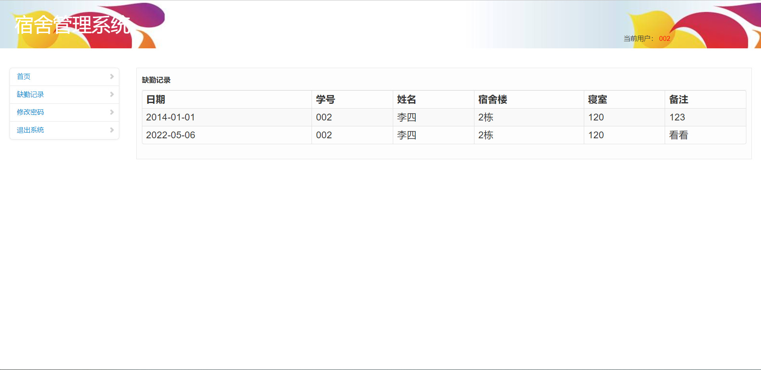Open the 修改密码 page
The height and width of the screenshot is (370, 761).
pyautogui.click(x=30, y=112)
